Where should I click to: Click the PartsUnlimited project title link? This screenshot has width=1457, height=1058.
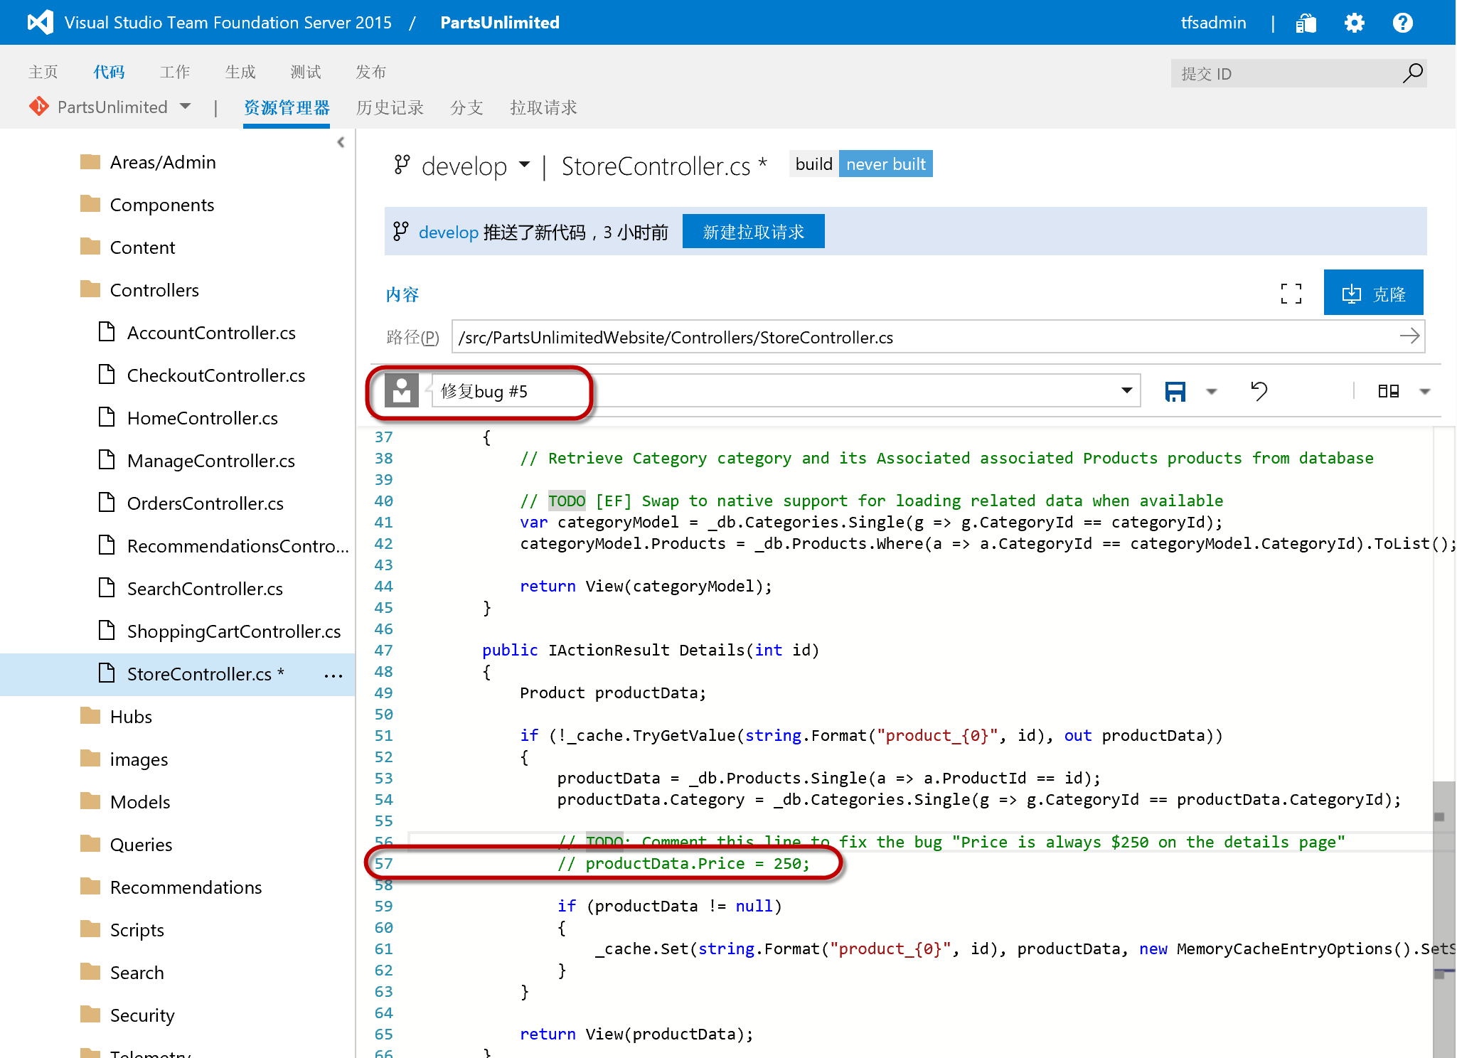(500, 23)
